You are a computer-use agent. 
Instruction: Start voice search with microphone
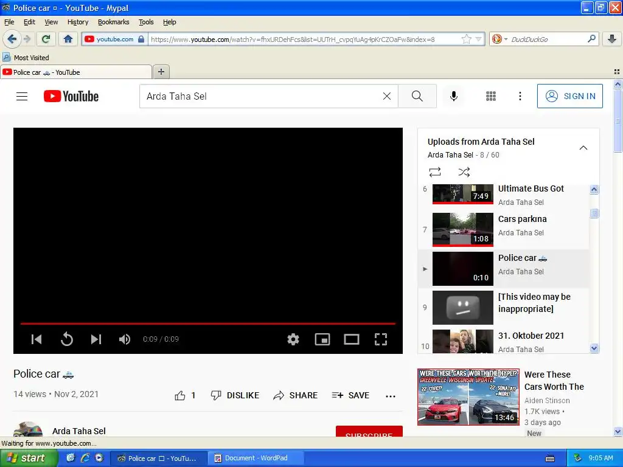(454, 96)
